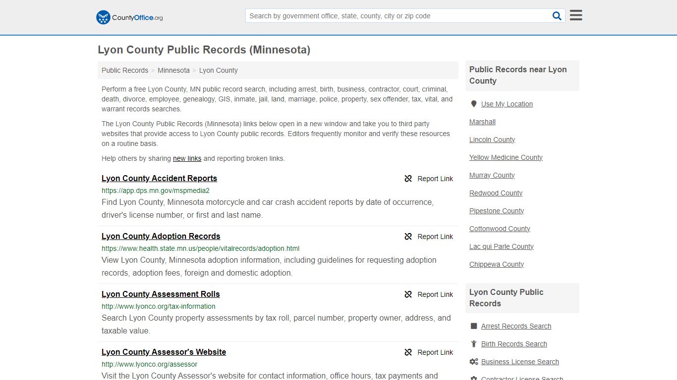Open Arrest Records Search link
This screenshot has height=380, width=677.
(516, 326)
